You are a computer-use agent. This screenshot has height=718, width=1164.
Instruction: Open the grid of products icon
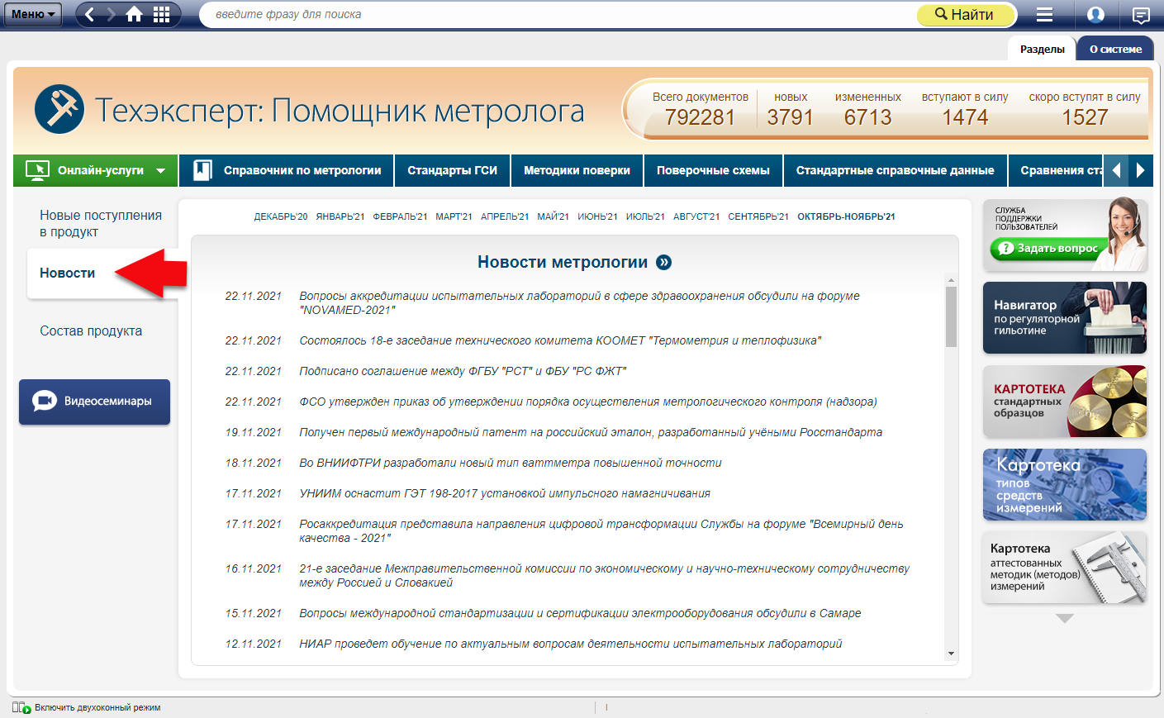tap(162, 14)
